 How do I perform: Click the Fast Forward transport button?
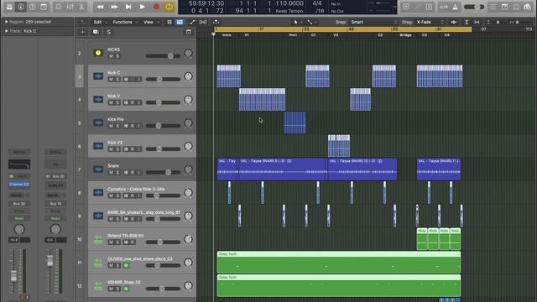(114, 7)
